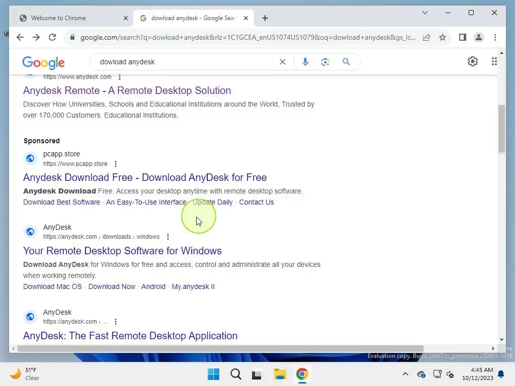Start voice search with microphone

(305, 62)
